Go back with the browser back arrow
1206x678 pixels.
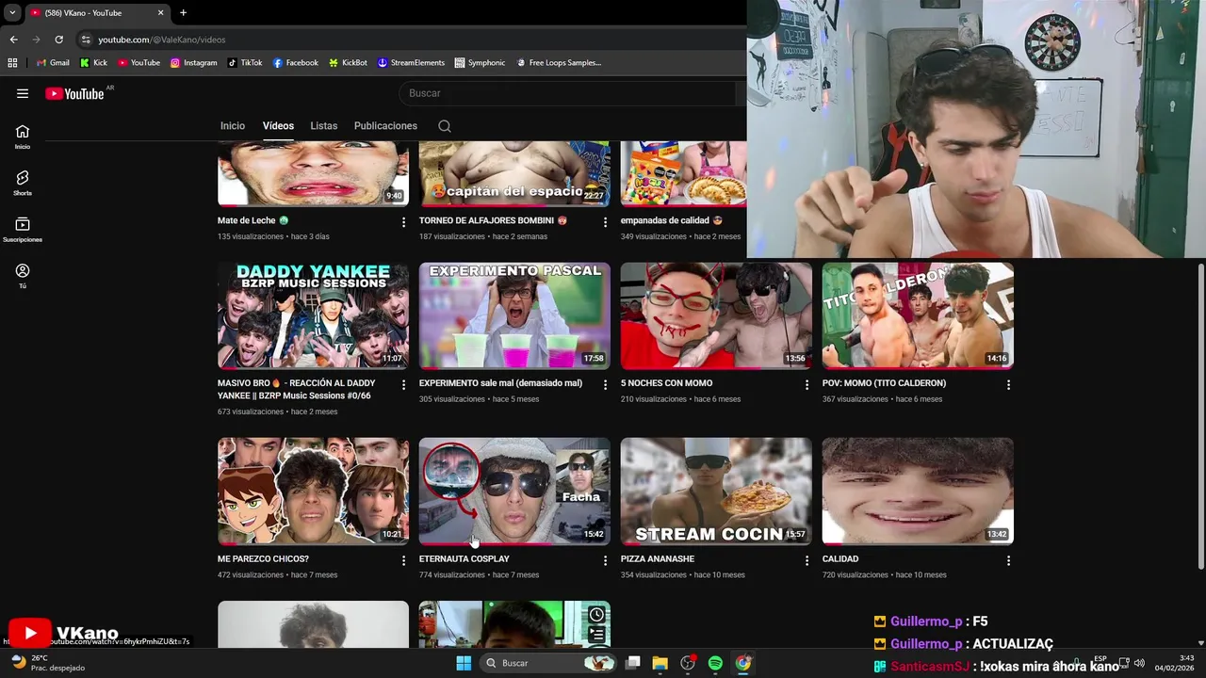pos(13,40)
